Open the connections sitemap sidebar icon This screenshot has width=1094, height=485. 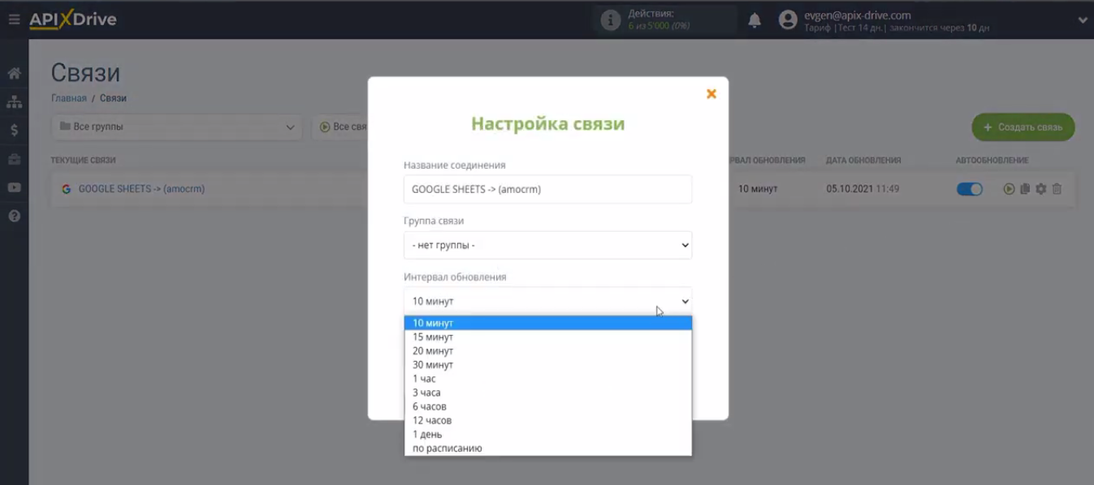point(14,102)
